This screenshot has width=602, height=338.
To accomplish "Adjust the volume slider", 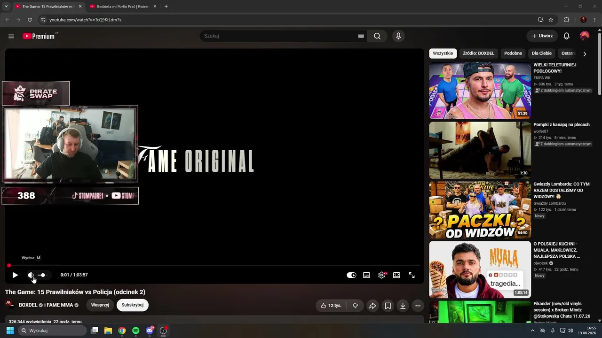I will (x=42, y=275).
